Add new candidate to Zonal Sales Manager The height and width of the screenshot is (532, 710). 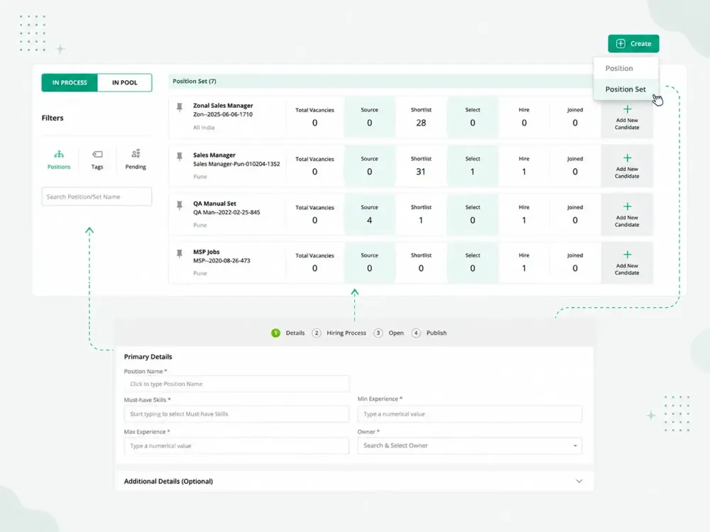click(x=627, y=117)
